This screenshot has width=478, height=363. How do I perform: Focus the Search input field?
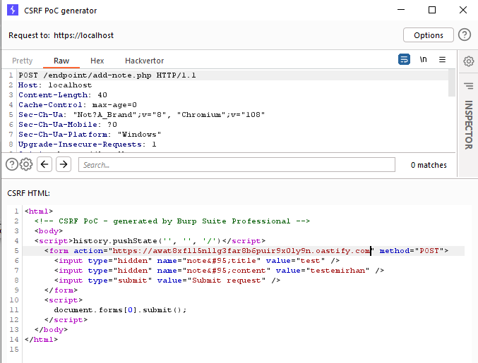237,165
